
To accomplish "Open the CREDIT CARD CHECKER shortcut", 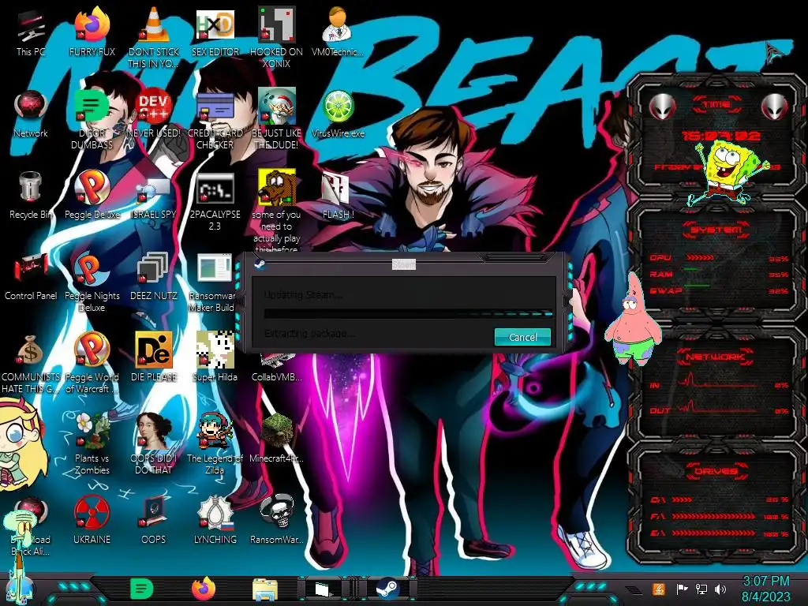I will click(x=215, y=120).
